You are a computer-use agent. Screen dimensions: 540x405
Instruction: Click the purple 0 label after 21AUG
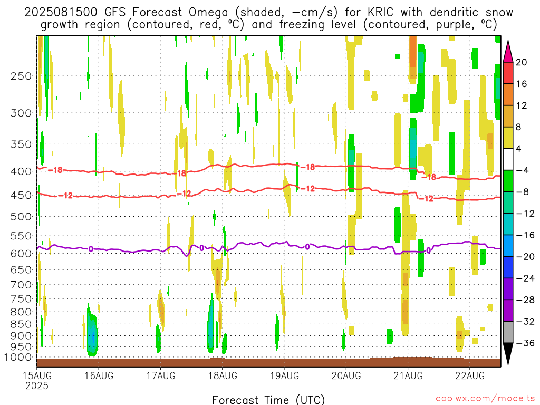click(x=428, y=250)
